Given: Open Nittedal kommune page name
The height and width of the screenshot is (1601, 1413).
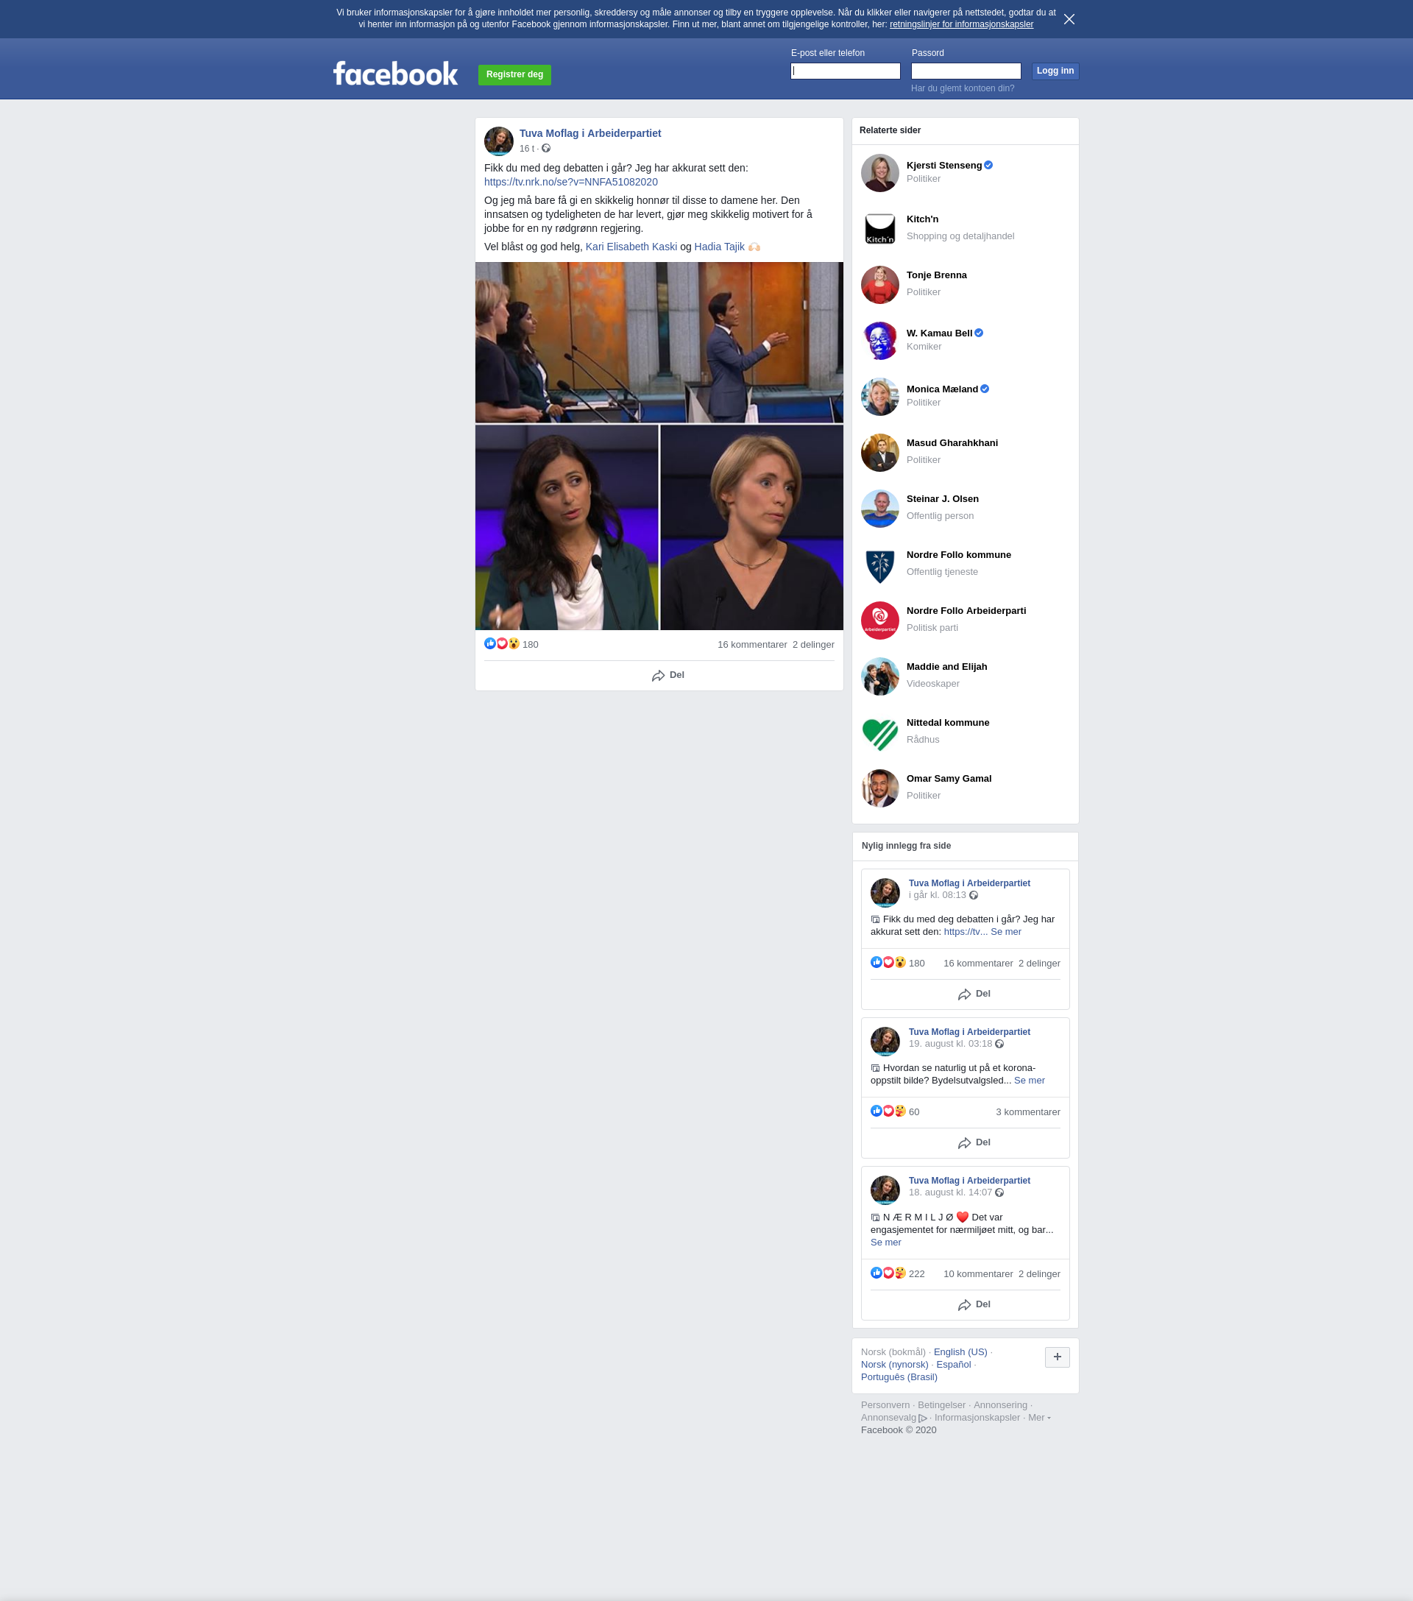Looking at the screenshot, I should pos(948,723).
